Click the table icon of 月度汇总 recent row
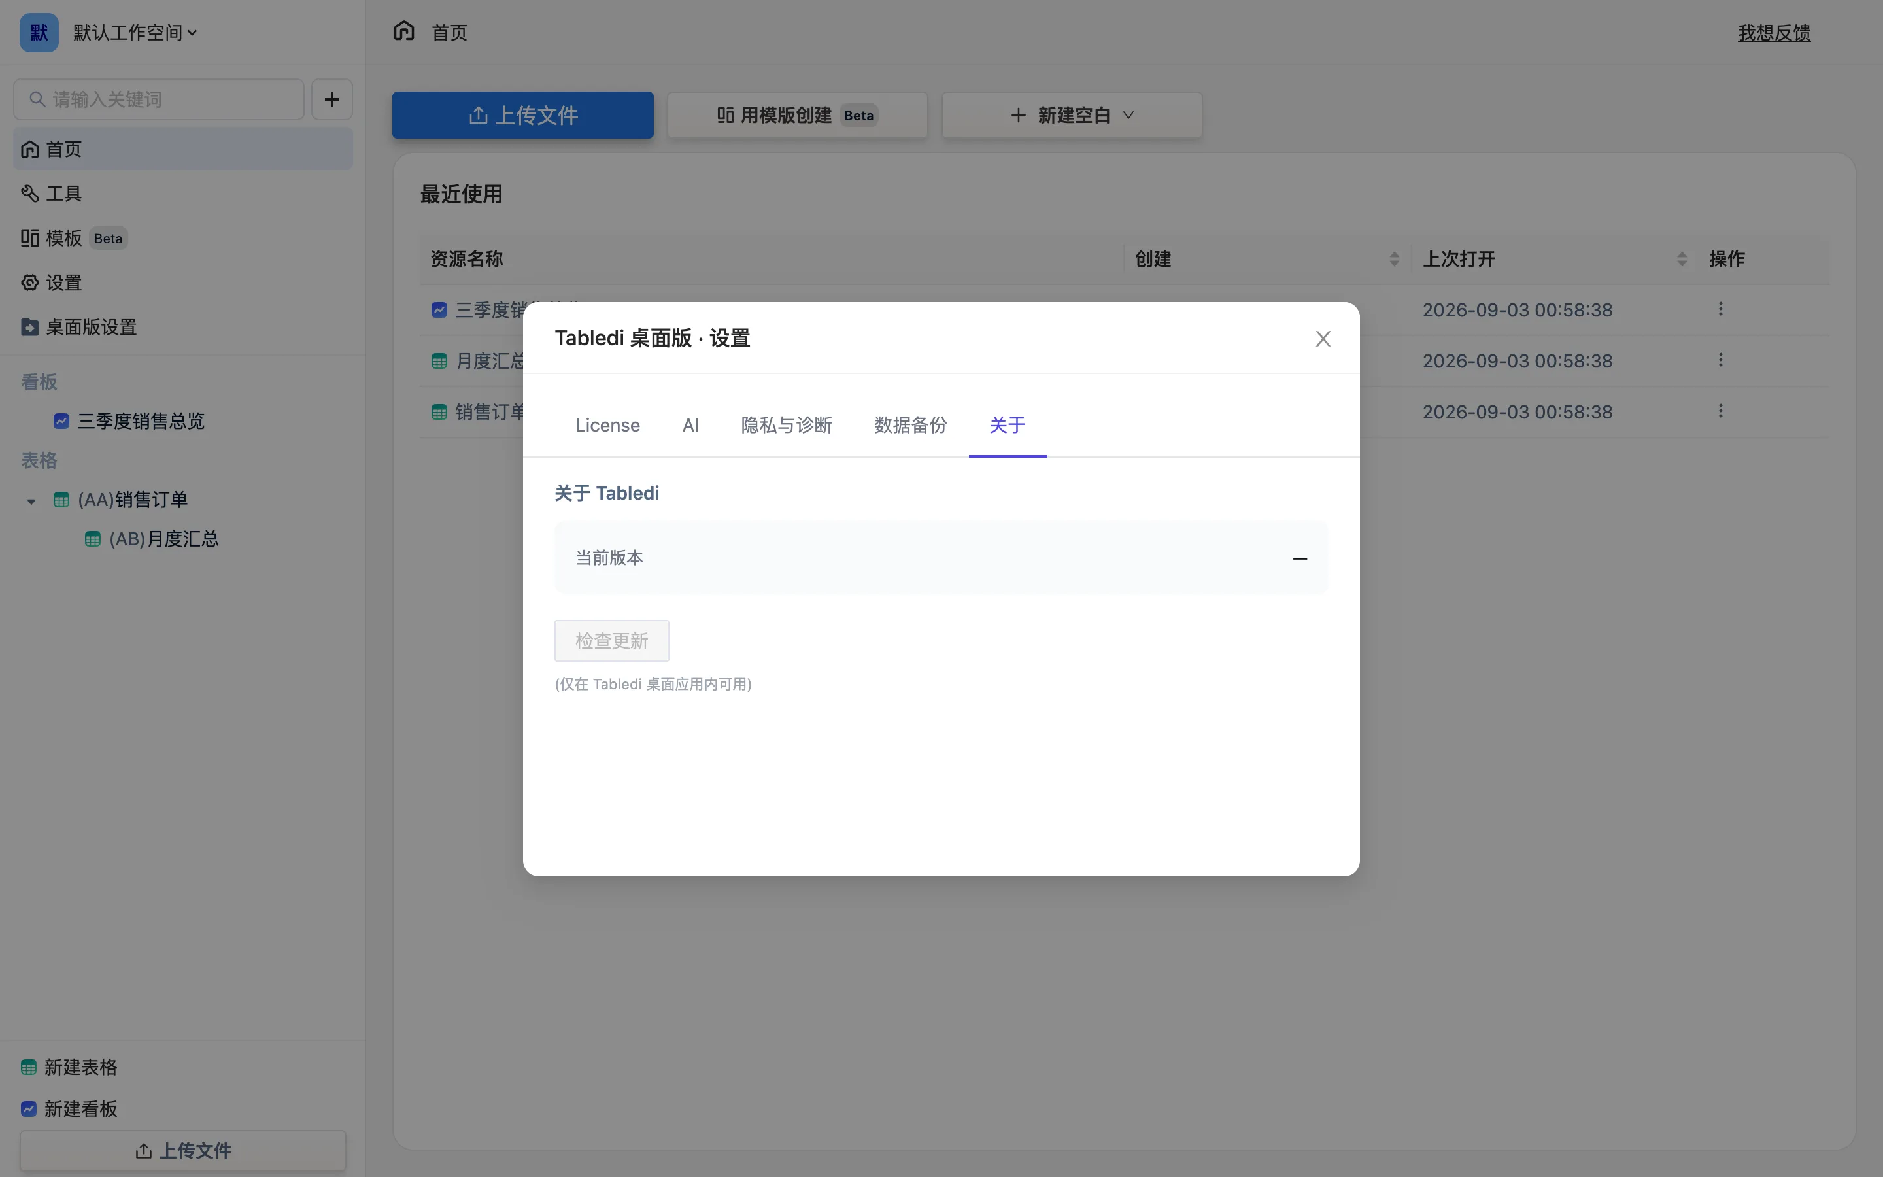 (439, 361)
